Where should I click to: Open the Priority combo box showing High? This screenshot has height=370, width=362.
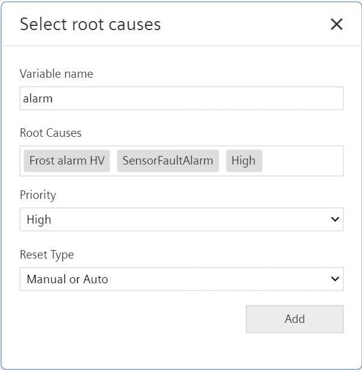coord(181,219)
